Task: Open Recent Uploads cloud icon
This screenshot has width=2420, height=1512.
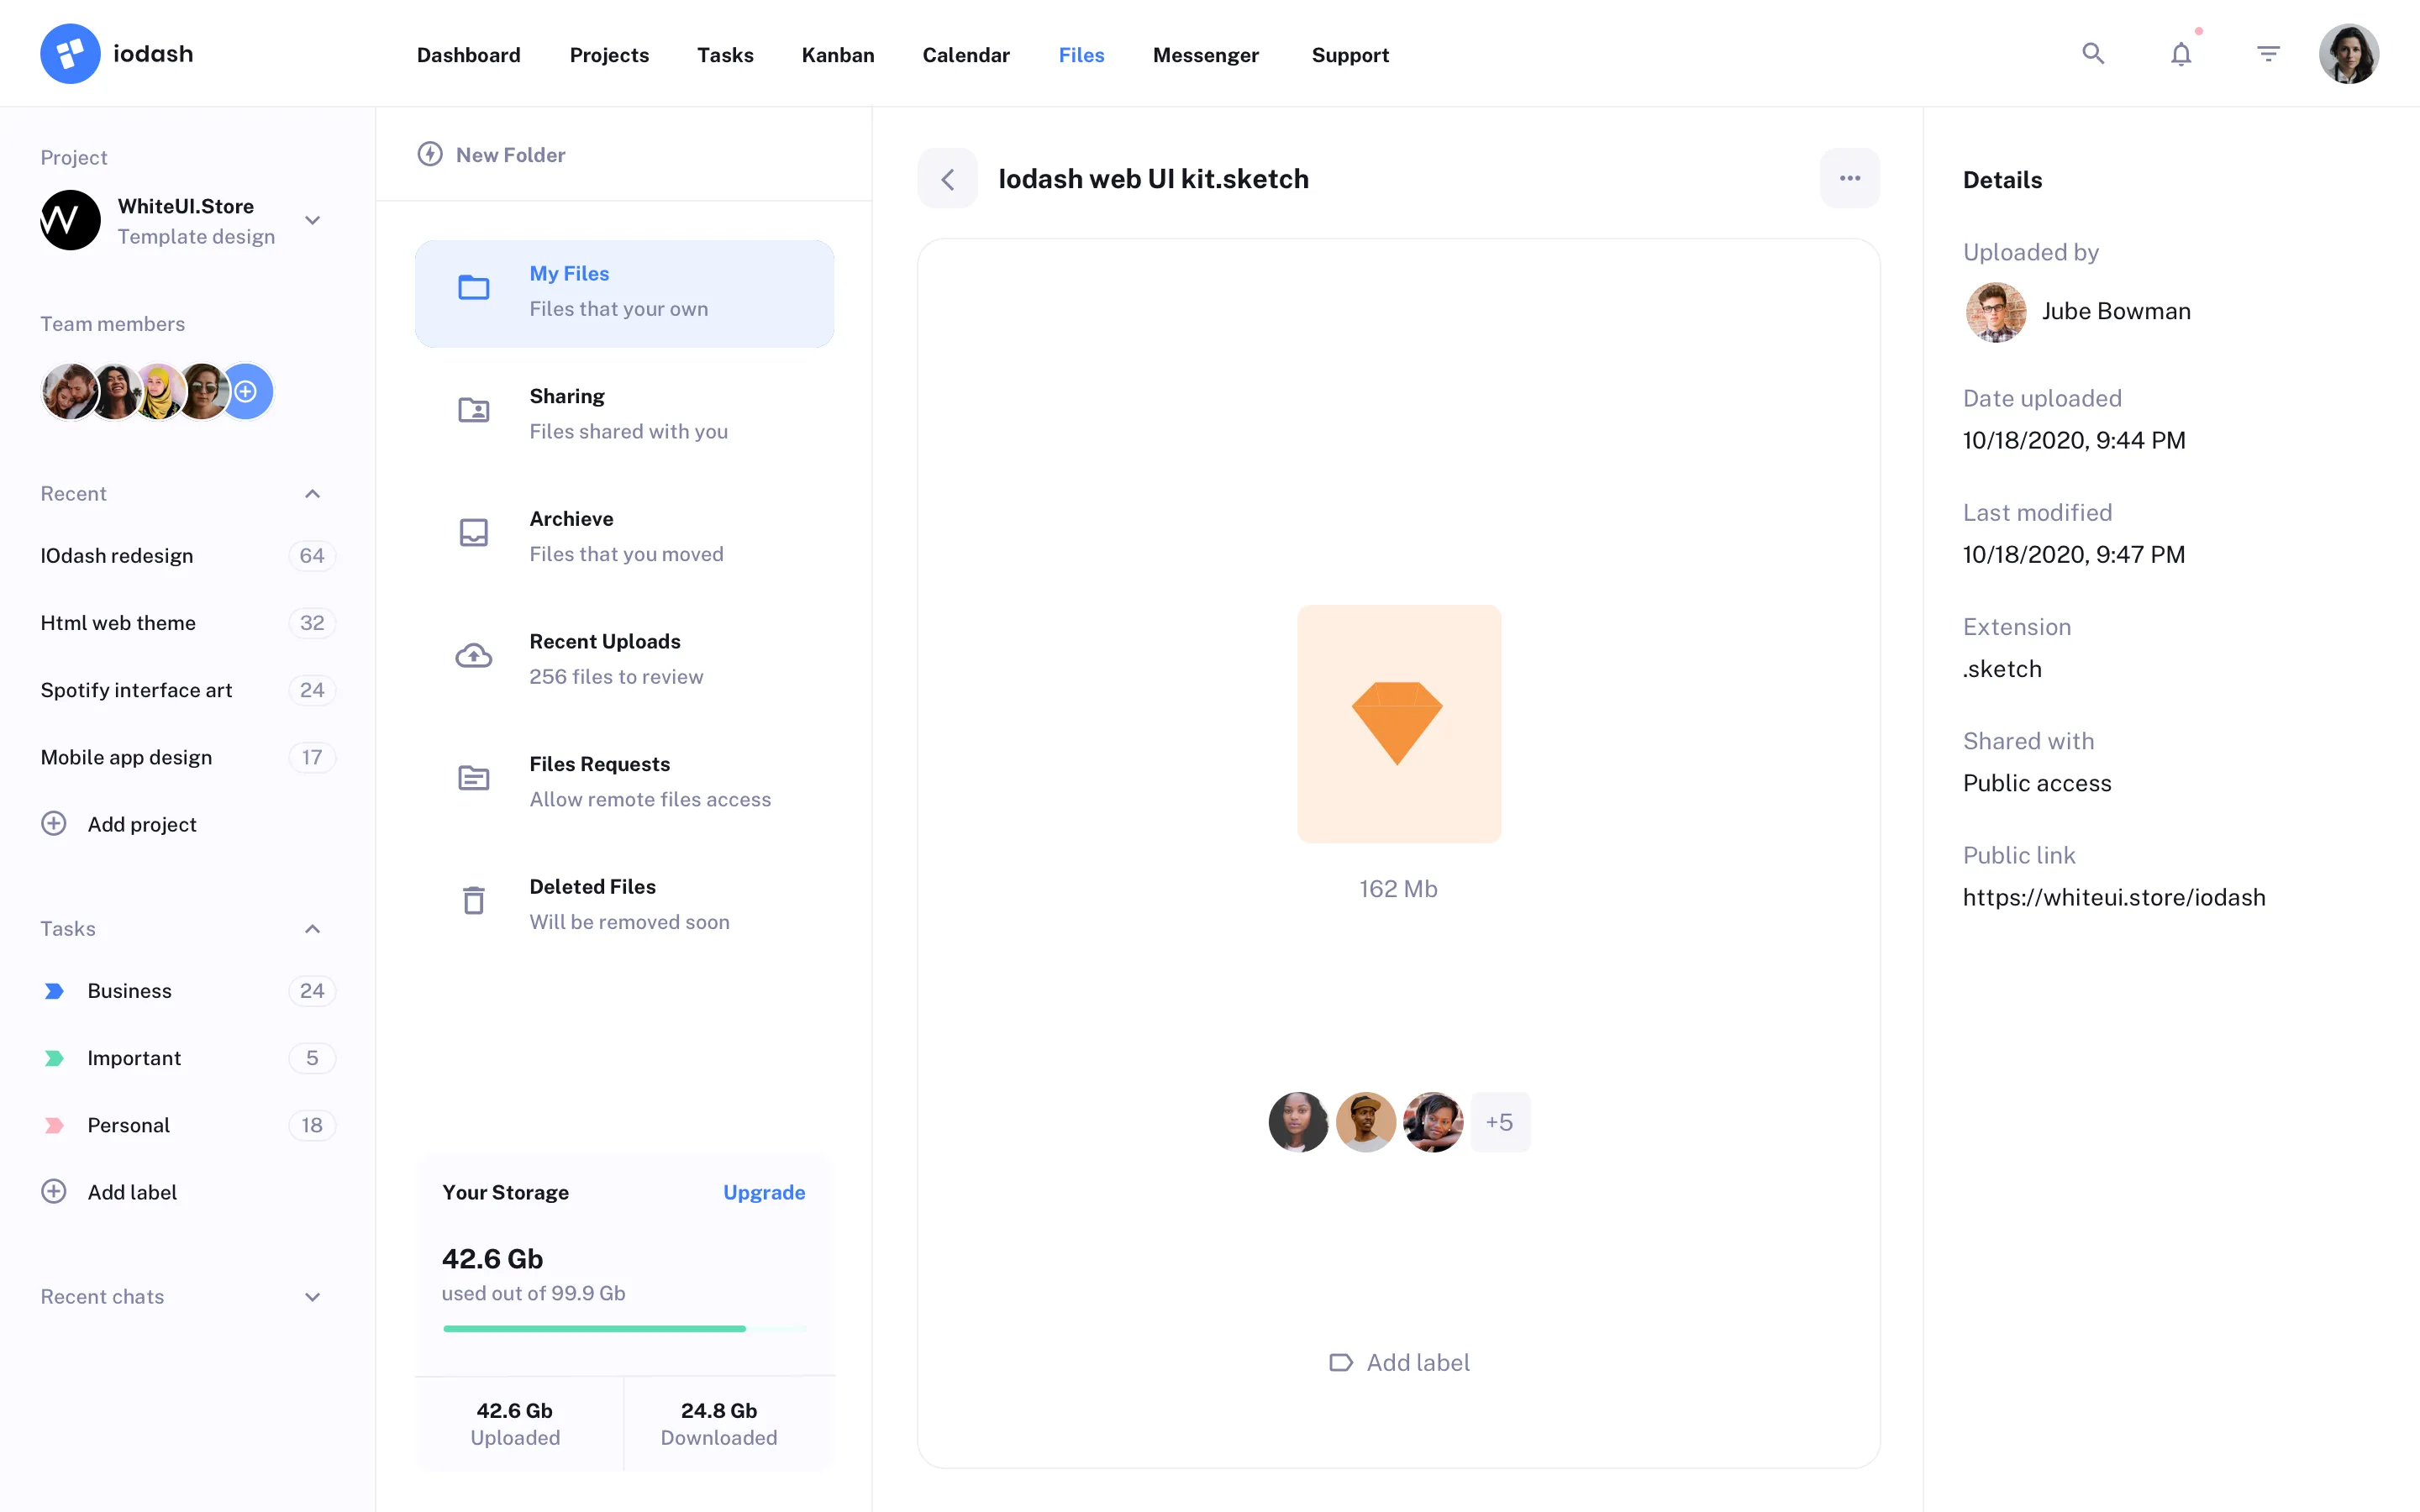Action: (x=473, y=656)
